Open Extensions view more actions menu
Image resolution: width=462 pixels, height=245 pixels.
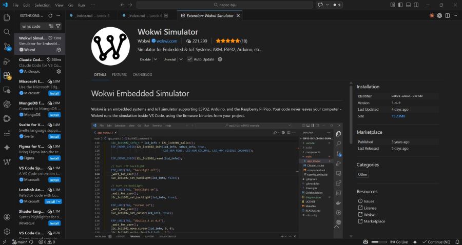click(59, 15)
